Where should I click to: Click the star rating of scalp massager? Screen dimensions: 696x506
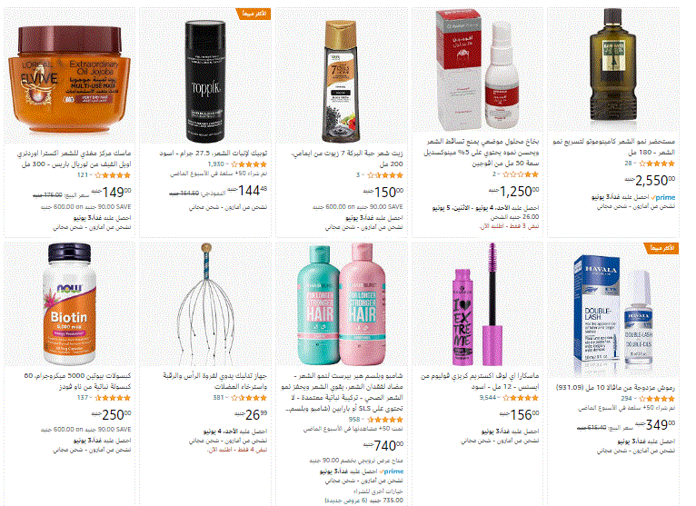tap(249, 398)
